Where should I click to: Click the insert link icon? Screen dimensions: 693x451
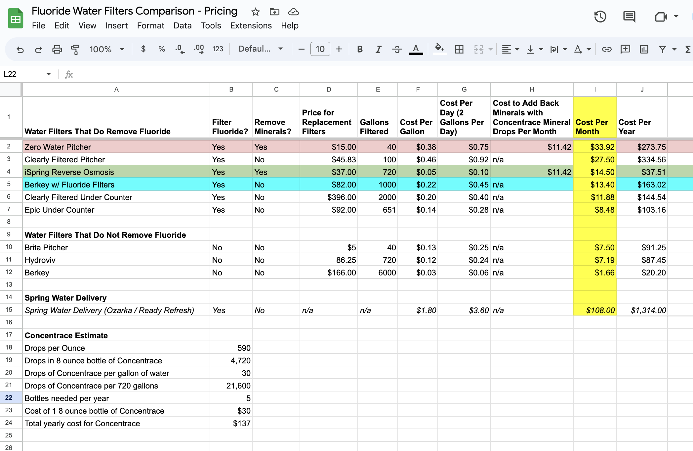606,50
